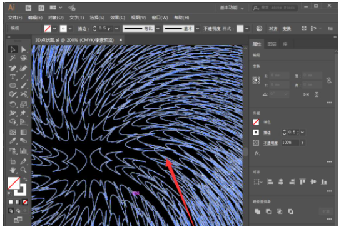341x229 pixels.
Task: Select the Shape Builder tool
Action: pyautogui.click(x=13, y=121)
